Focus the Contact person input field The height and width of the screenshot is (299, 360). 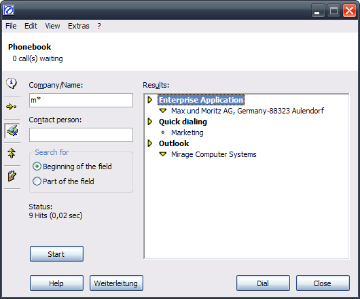point(81,135)
